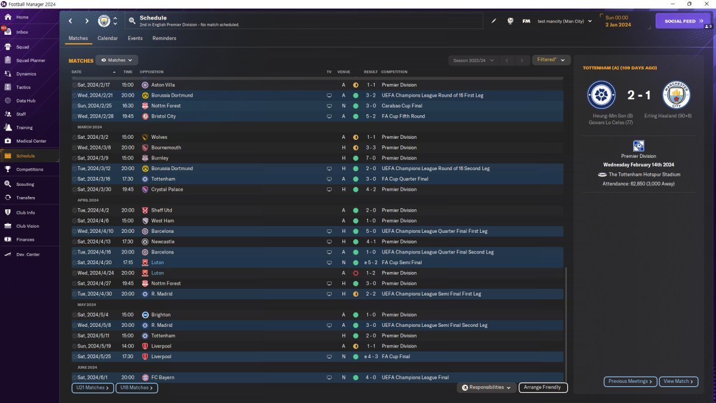Open the U21 Matches button

[x=93, y=388]
